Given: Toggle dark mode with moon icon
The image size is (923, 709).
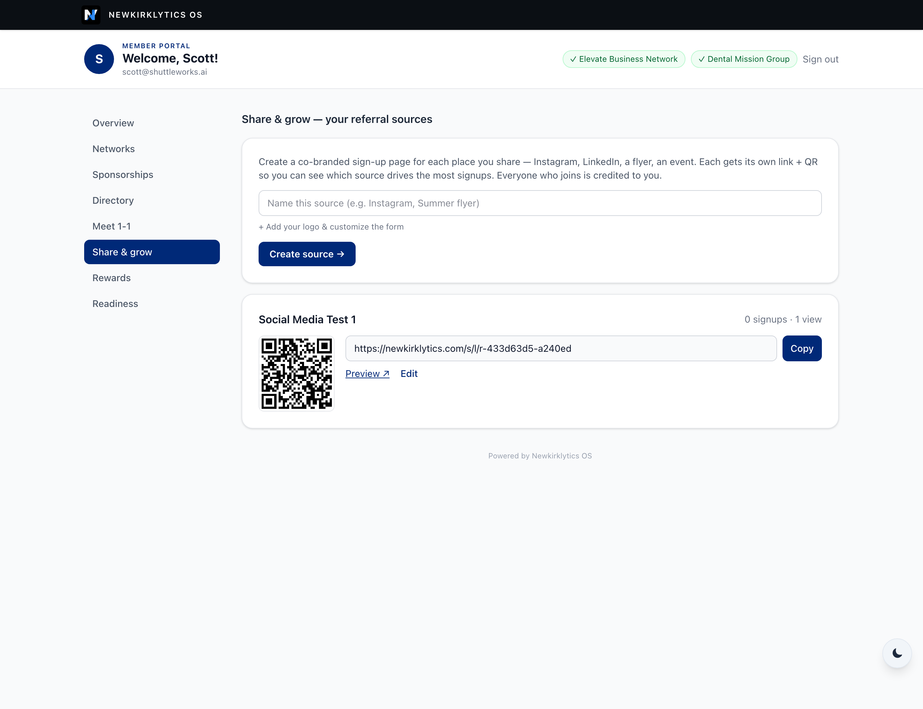Looking at the screenshot, I should pos(897,653).
